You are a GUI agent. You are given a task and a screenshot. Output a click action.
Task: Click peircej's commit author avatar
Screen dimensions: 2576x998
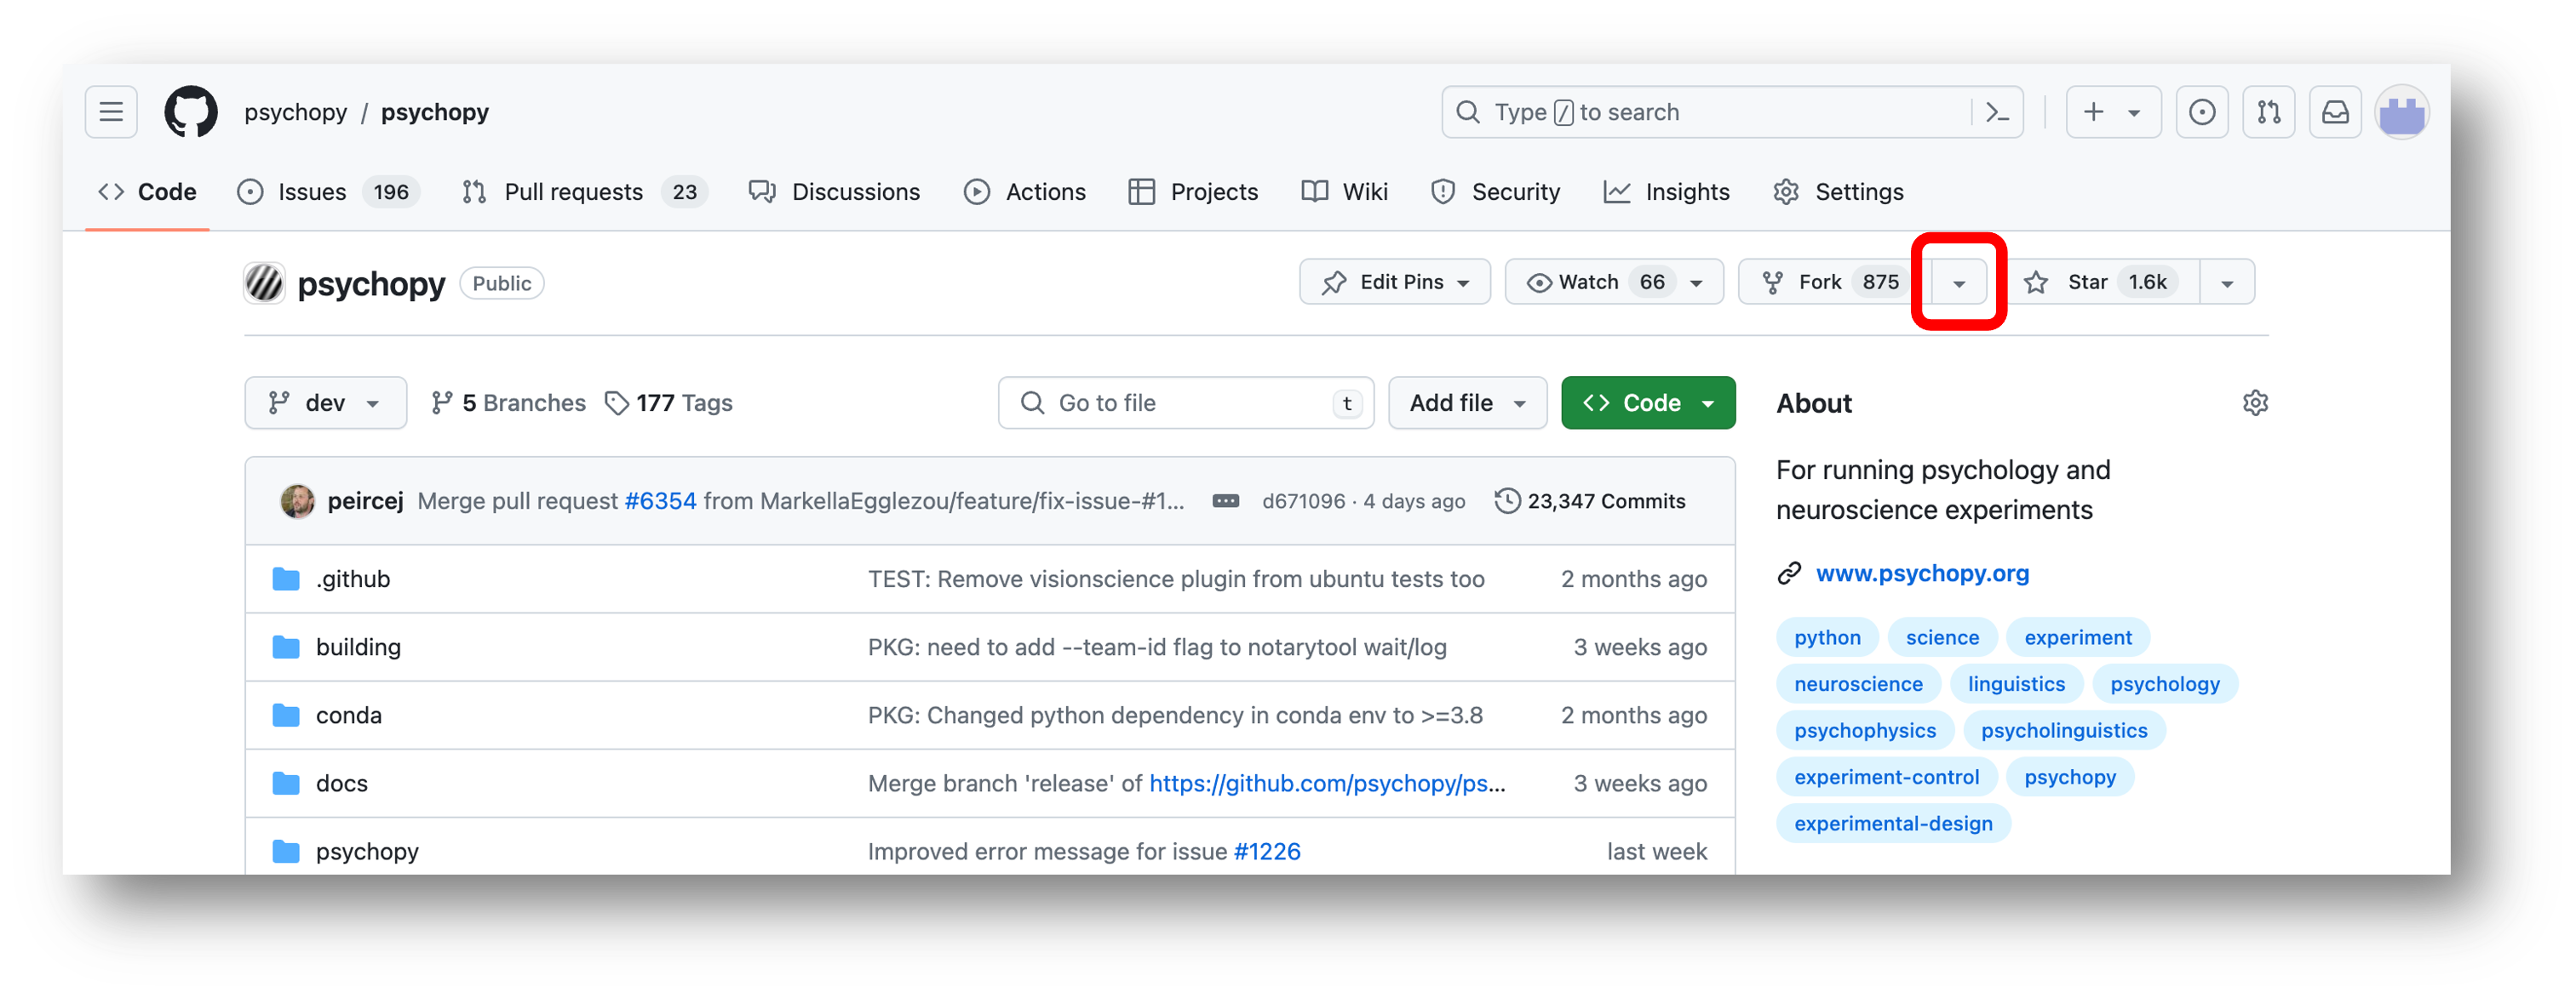297,500
